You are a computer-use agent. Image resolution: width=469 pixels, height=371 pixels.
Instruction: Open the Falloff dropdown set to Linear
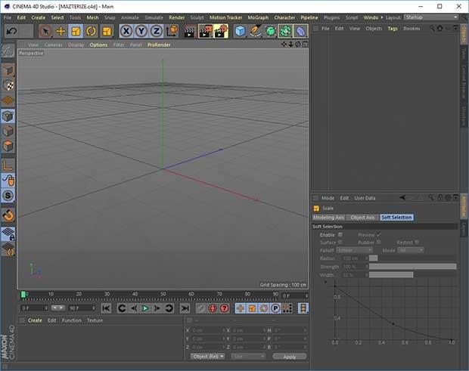point(355,250)
